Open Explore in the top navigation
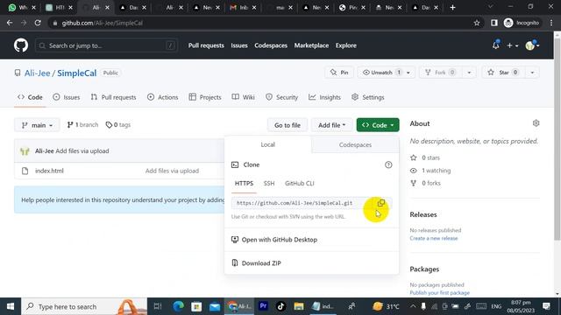 345,45
